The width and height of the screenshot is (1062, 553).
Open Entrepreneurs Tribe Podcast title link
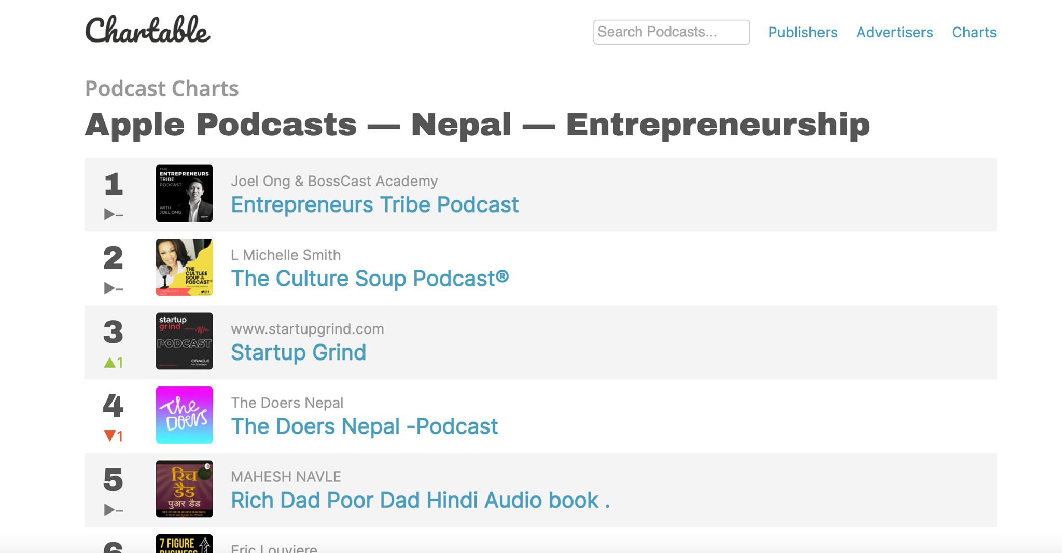click(374, 204)
